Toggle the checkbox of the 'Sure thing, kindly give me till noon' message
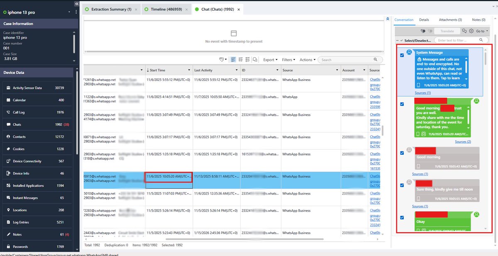The image size is (498, 256). tap(402, 185)
